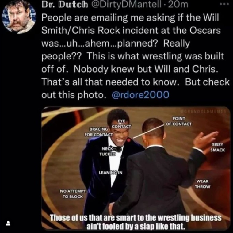Click the meme caption about the wrestling business
This screenshot has width=233, height=233.
coord(136,222)
